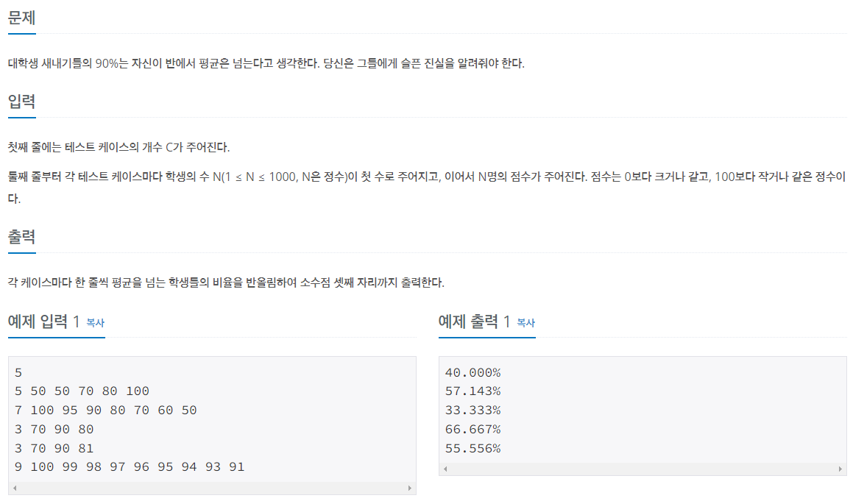Click the 예제 입력 1 heading
853x501 pixels.
point(44,321)
